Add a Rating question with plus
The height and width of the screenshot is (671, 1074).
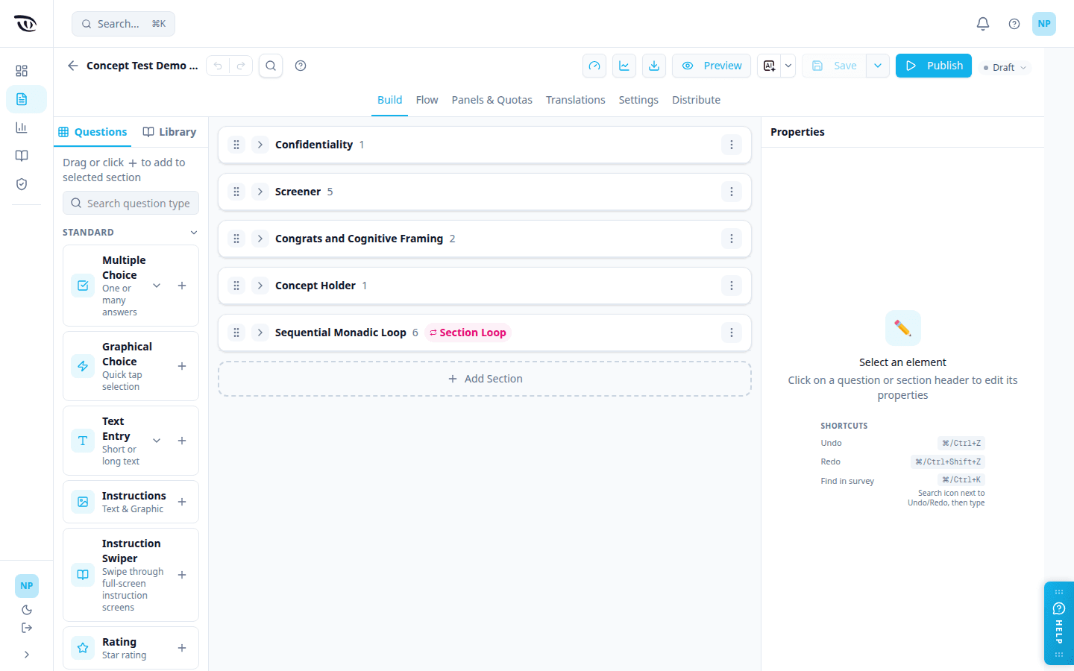click(x=182, y=648)
